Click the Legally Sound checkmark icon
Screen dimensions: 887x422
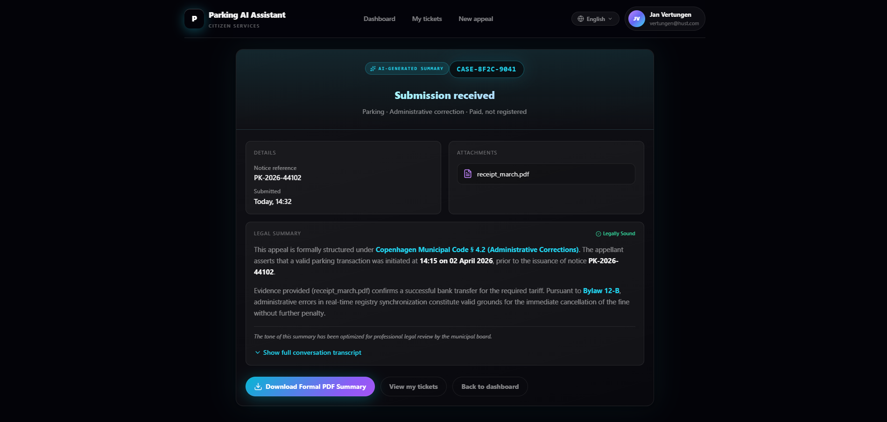click(x=598, y=234)
